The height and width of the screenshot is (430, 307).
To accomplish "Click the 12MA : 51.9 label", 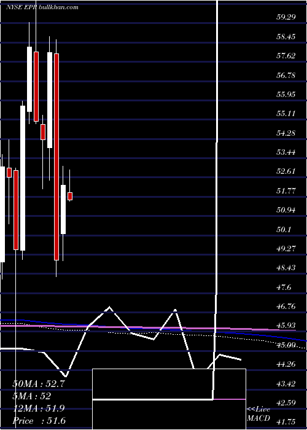I will tap(39, 408).
